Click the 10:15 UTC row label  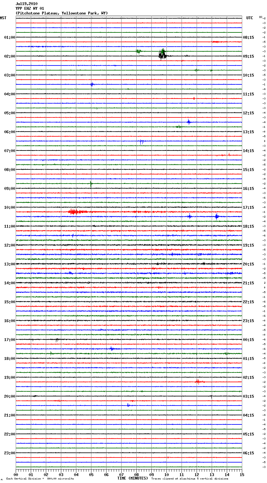(x=248, y=75)
